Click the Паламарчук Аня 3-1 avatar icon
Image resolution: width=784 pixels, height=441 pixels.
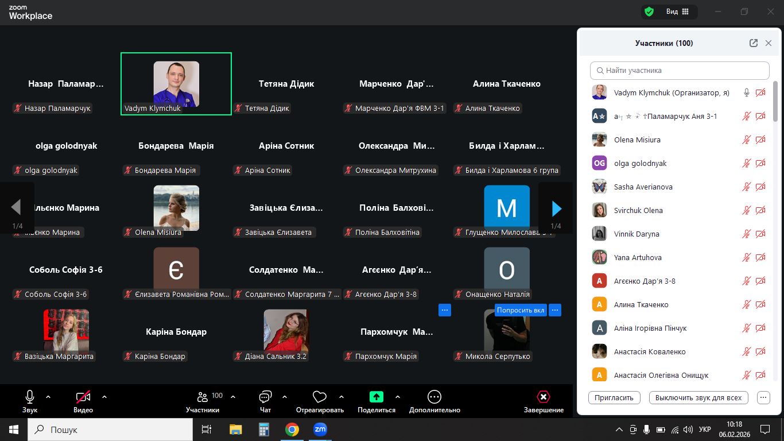click(599, 116)
